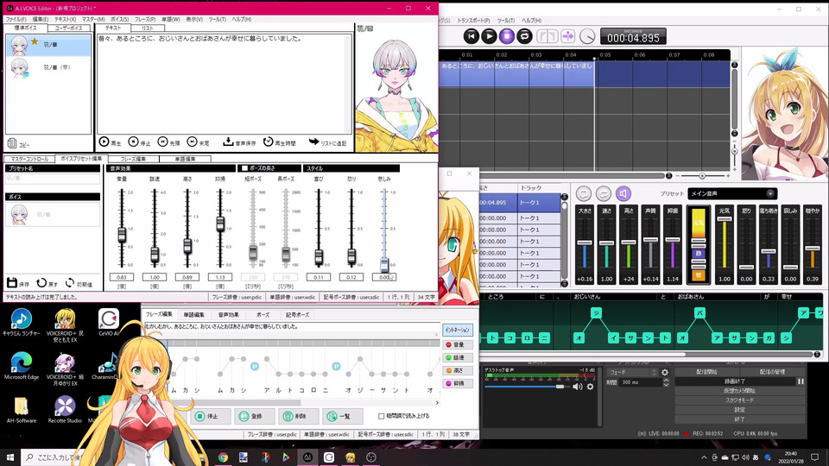
Task: Click the loop playback icon in transport bar
Action: point(524,36)
